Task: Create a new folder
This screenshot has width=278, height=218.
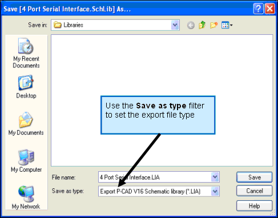Action: click(x=213, y=25)
